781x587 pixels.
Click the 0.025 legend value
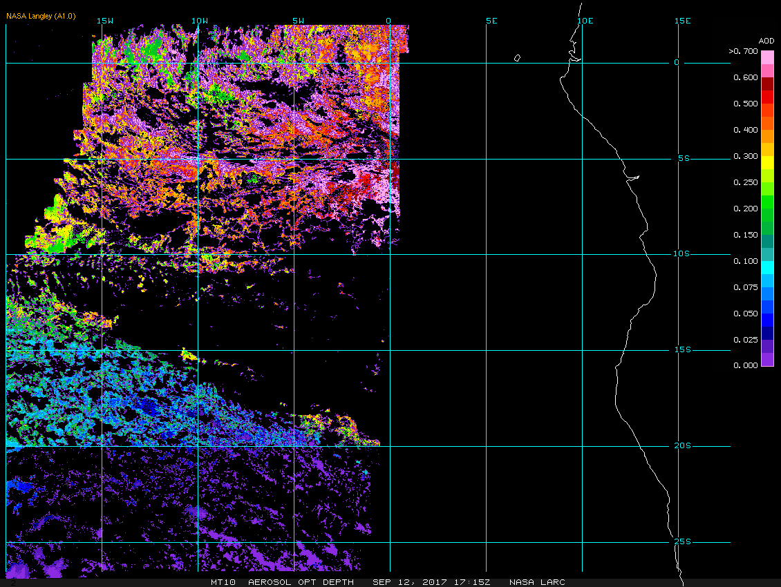746,340
